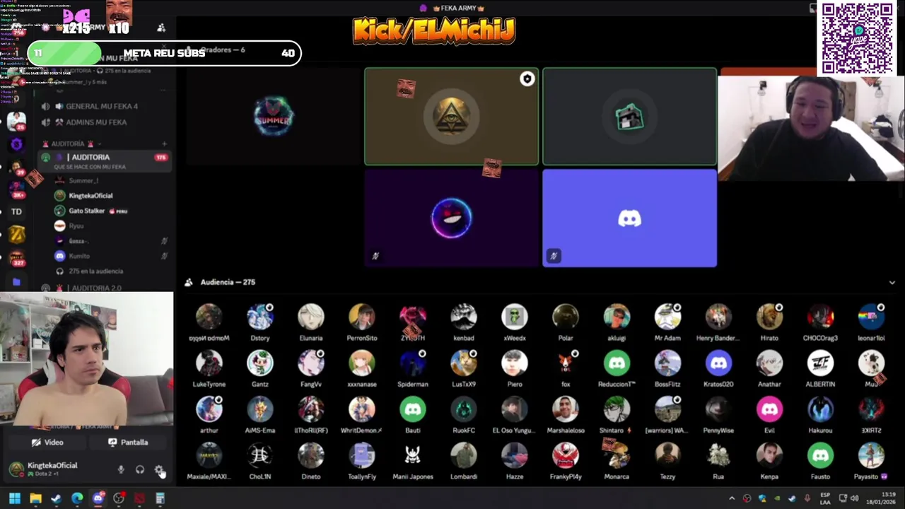
Task: Focus the golden pyramid eye speaker tile
Action: click(451, 117)
